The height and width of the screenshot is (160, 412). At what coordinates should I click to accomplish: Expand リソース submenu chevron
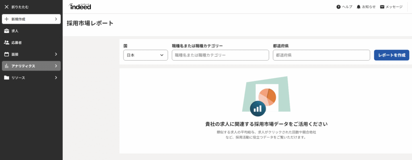(56, 78)
